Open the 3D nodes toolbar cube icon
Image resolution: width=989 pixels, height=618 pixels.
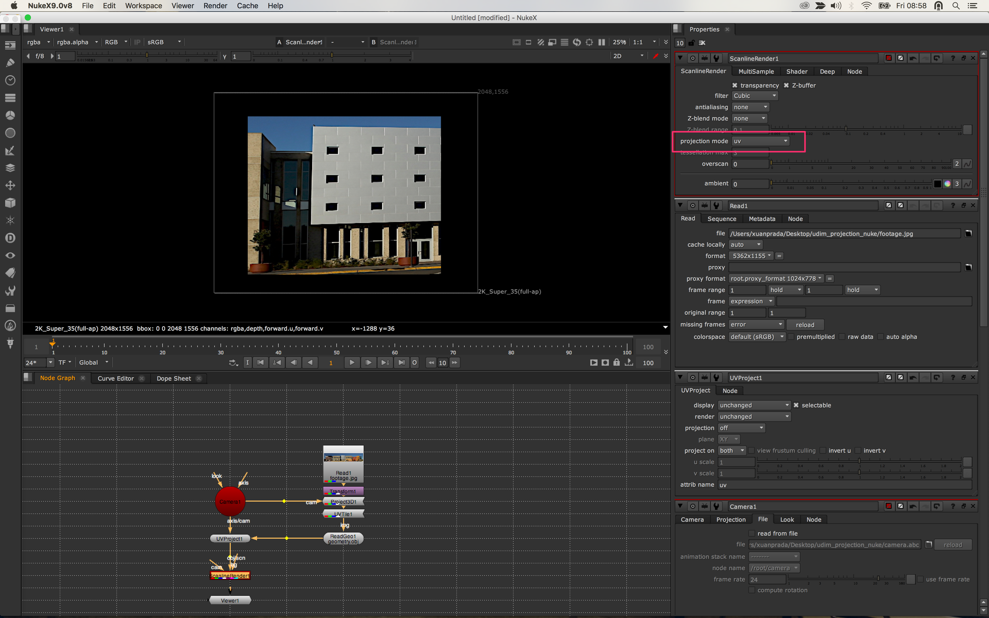click(10, 203)
